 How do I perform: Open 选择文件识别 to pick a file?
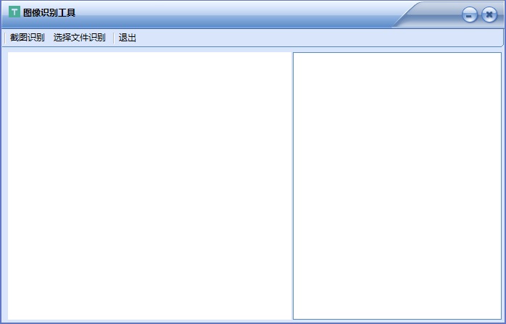pyautogui.click(x=79, y=38)
